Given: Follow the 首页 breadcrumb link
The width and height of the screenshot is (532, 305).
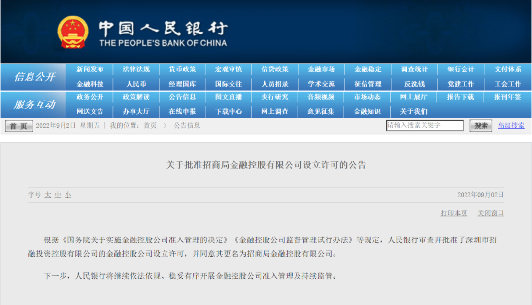Looking at the screenshot, I should point(150,126).
